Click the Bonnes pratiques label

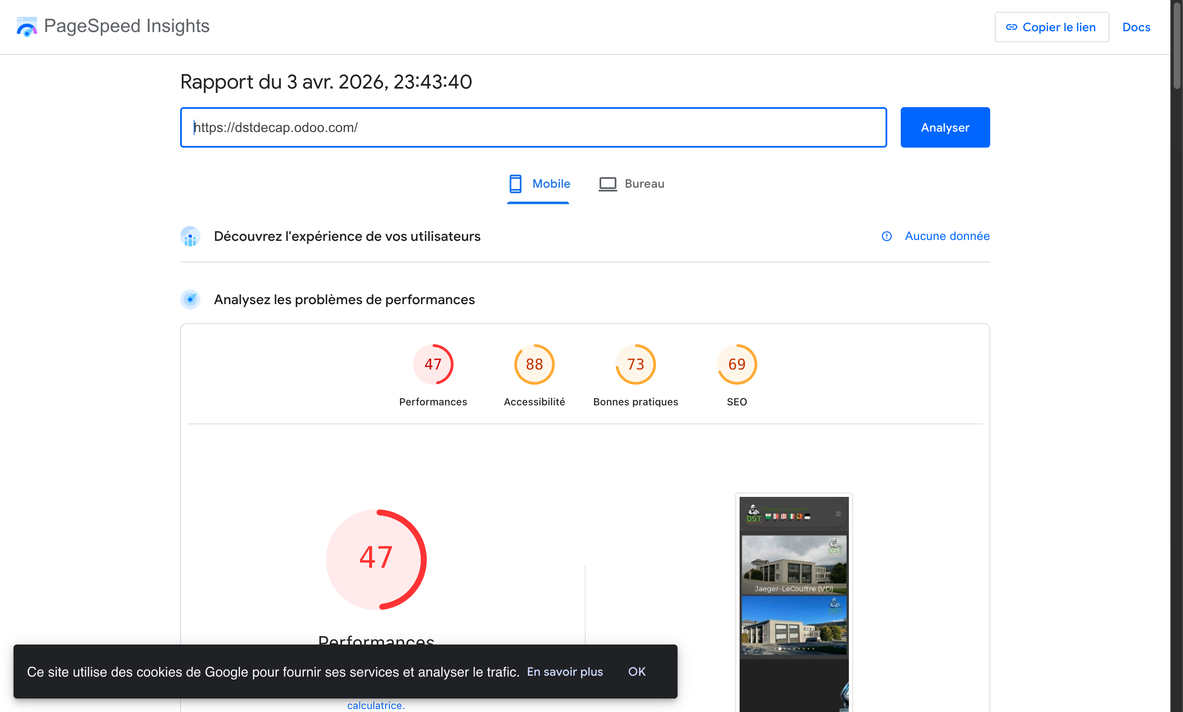click(x=635, y=402)
